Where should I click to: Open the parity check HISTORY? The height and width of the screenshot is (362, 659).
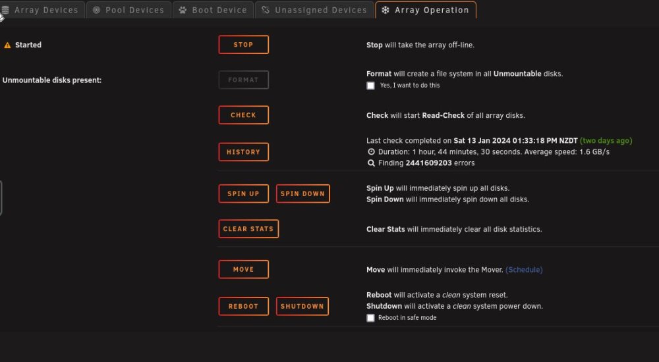[243, 152]
